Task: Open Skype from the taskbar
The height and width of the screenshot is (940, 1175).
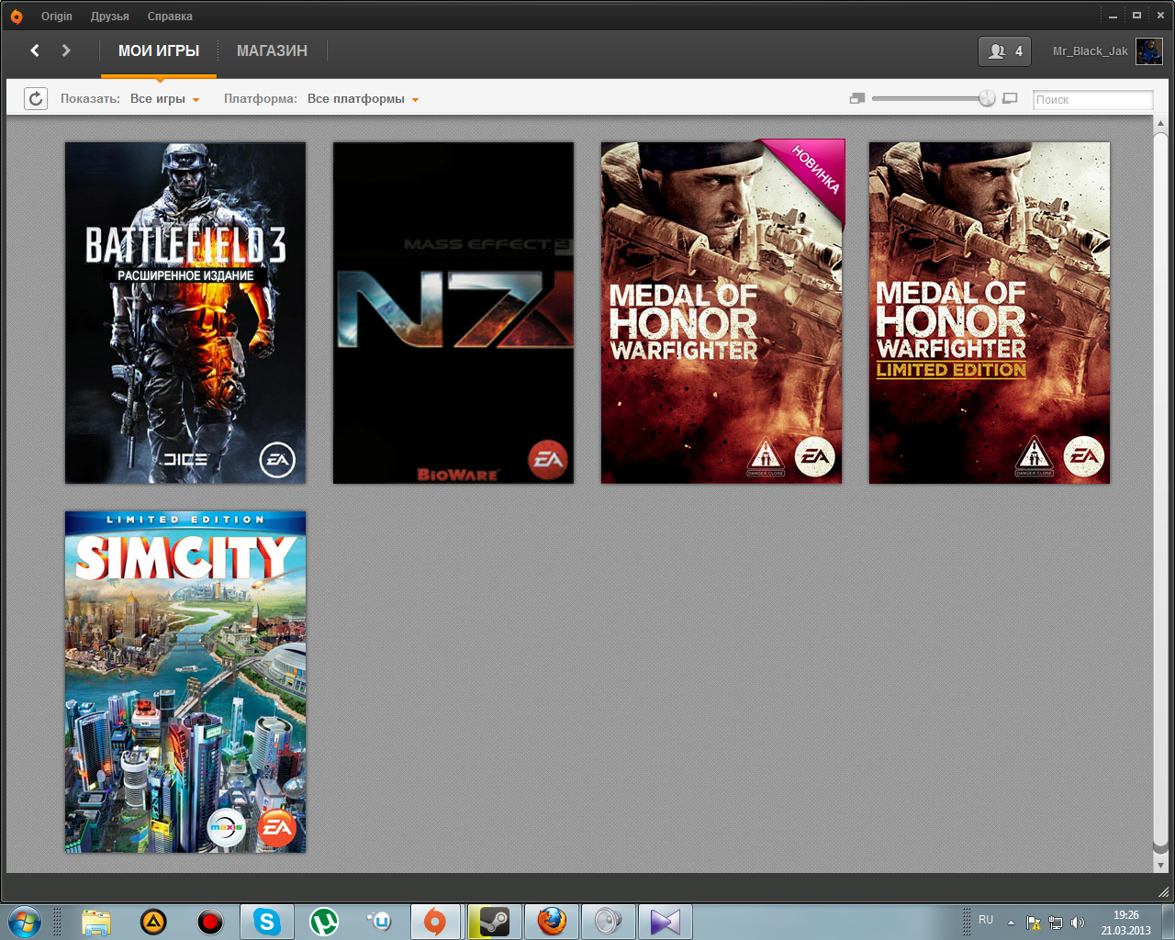Action: (x=267, y=922)
